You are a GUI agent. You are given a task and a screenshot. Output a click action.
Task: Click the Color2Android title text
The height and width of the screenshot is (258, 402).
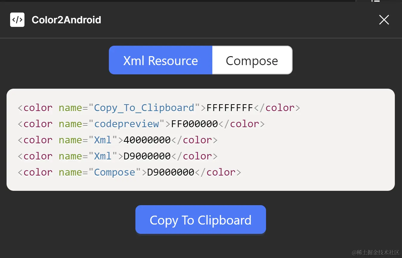tap(66, 20)
